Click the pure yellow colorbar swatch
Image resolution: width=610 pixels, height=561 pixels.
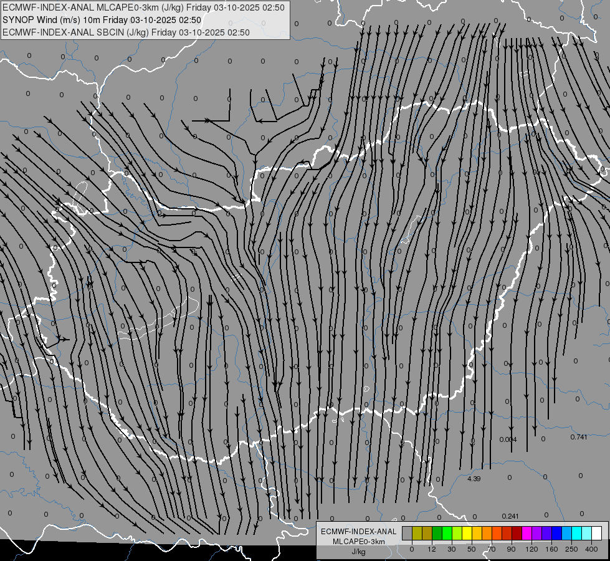(467, 533)
